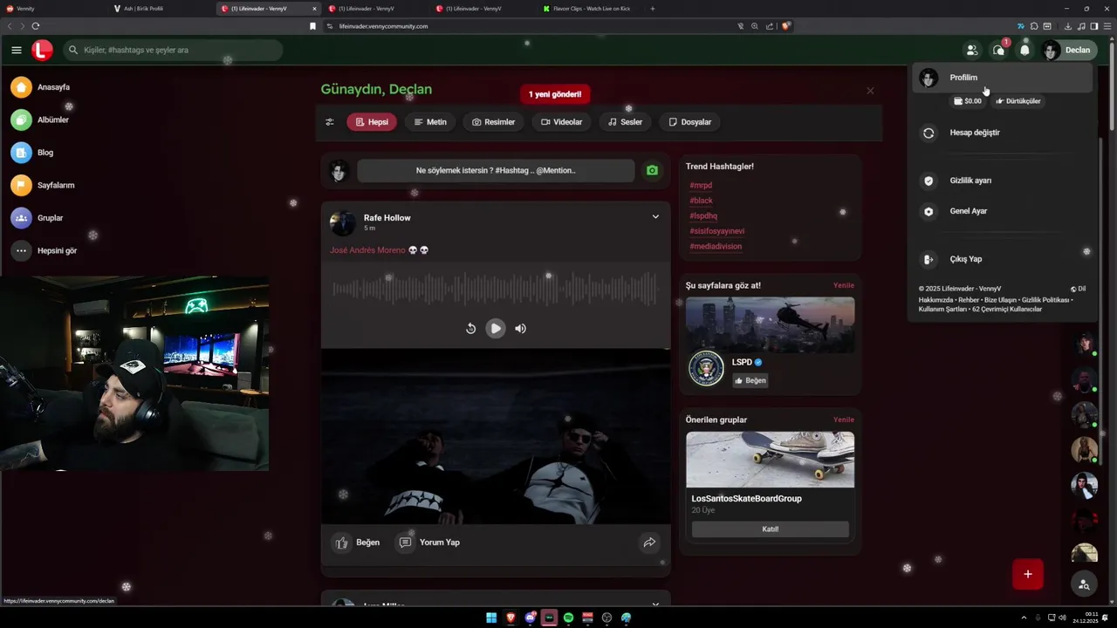Open the notifications bell
Image resolution: width=1117 pixels, height=628 pixels.
[1024, 50]
